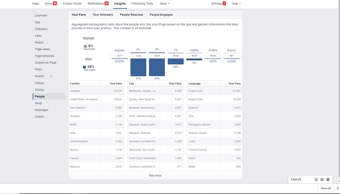The height and width of the screenshot is (194, 340).
Task: Switch to the People Reached tab
Action: [132, 15]
